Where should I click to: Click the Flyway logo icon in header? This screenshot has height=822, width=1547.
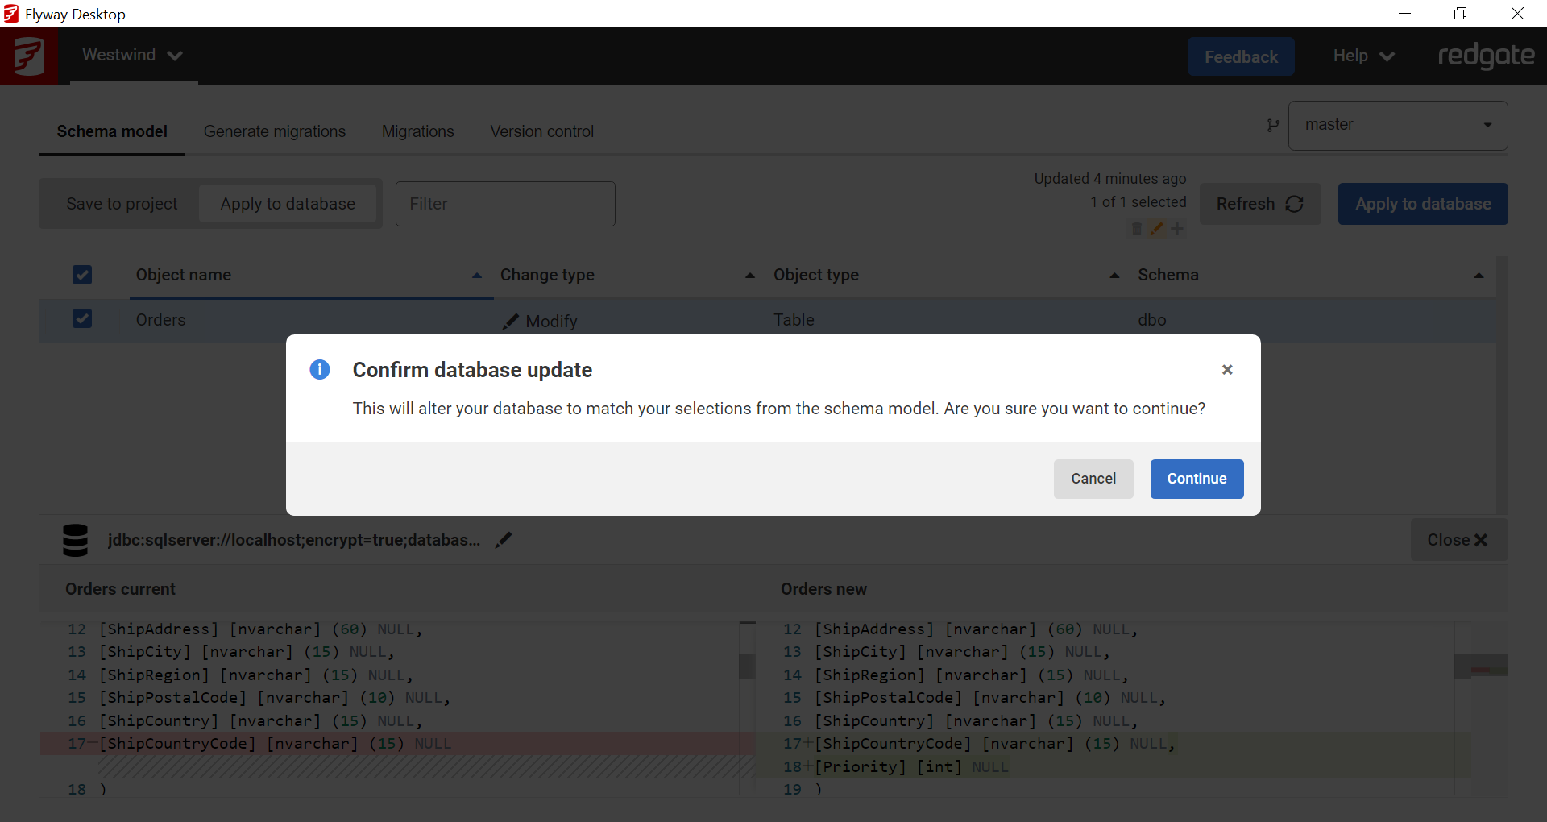[28, 56]
